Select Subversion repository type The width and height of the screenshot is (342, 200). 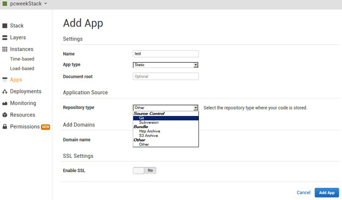click(x=166, y=122)
